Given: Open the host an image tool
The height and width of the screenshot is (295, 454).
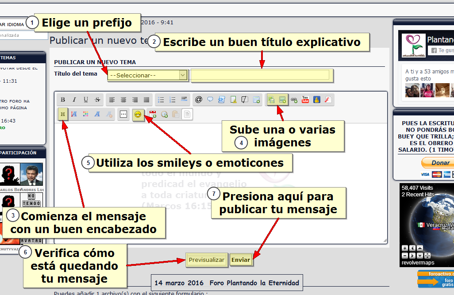Looking at the screenshot, I should [271, 100].
